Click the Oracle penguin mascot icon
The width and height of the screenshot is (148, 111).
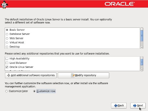[x=4, y=5]
